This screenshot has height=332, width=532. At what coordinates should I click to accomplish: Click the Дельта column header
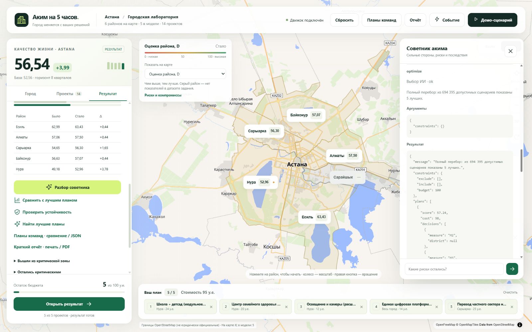click(101, 116)
